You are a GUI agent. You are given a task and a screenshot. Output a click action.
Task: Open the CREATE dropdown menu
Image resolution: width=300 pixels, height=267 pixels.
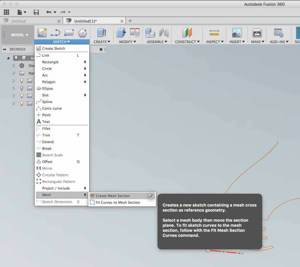point(102,42)
